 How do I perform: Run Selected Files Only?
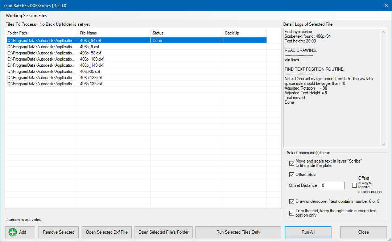(x=238, y=232)
